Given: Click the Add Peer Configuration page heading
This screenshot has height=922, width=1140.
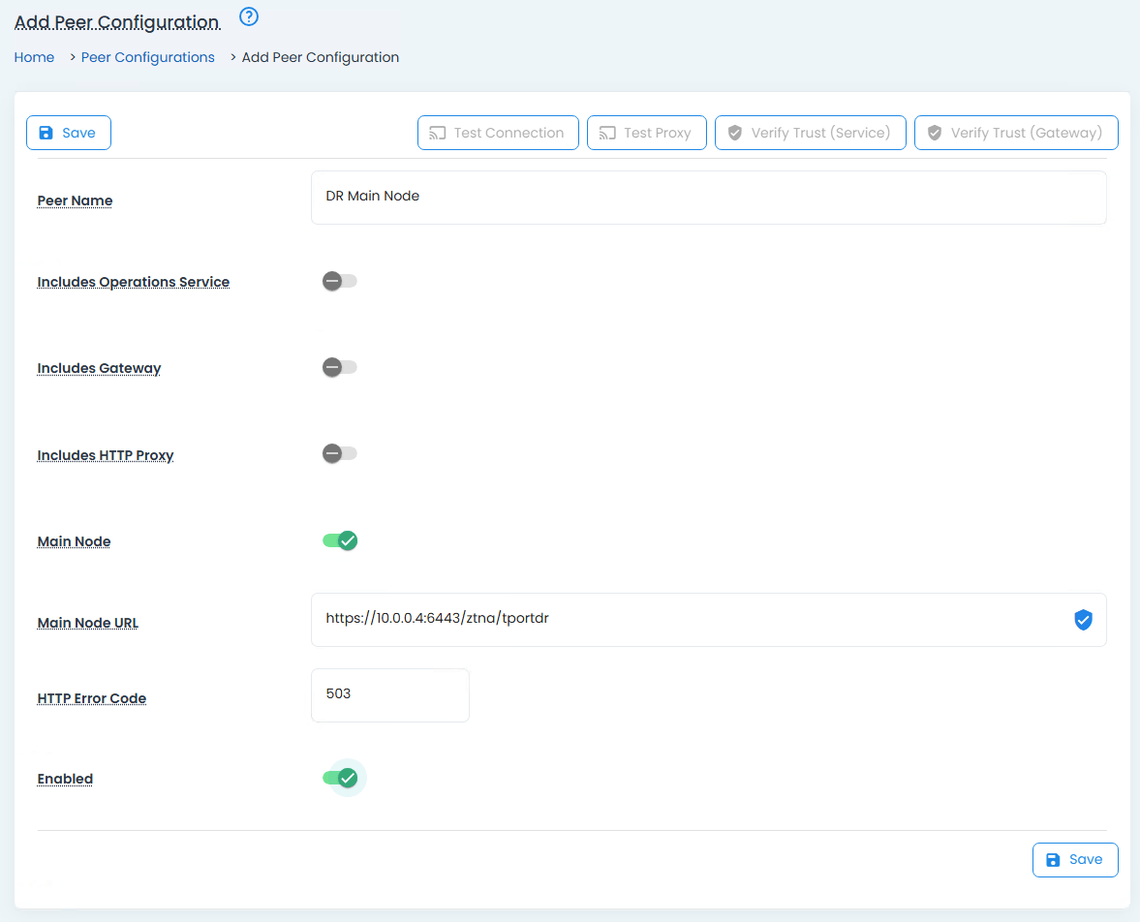Looking at the screenshot, I should point(117,22).
